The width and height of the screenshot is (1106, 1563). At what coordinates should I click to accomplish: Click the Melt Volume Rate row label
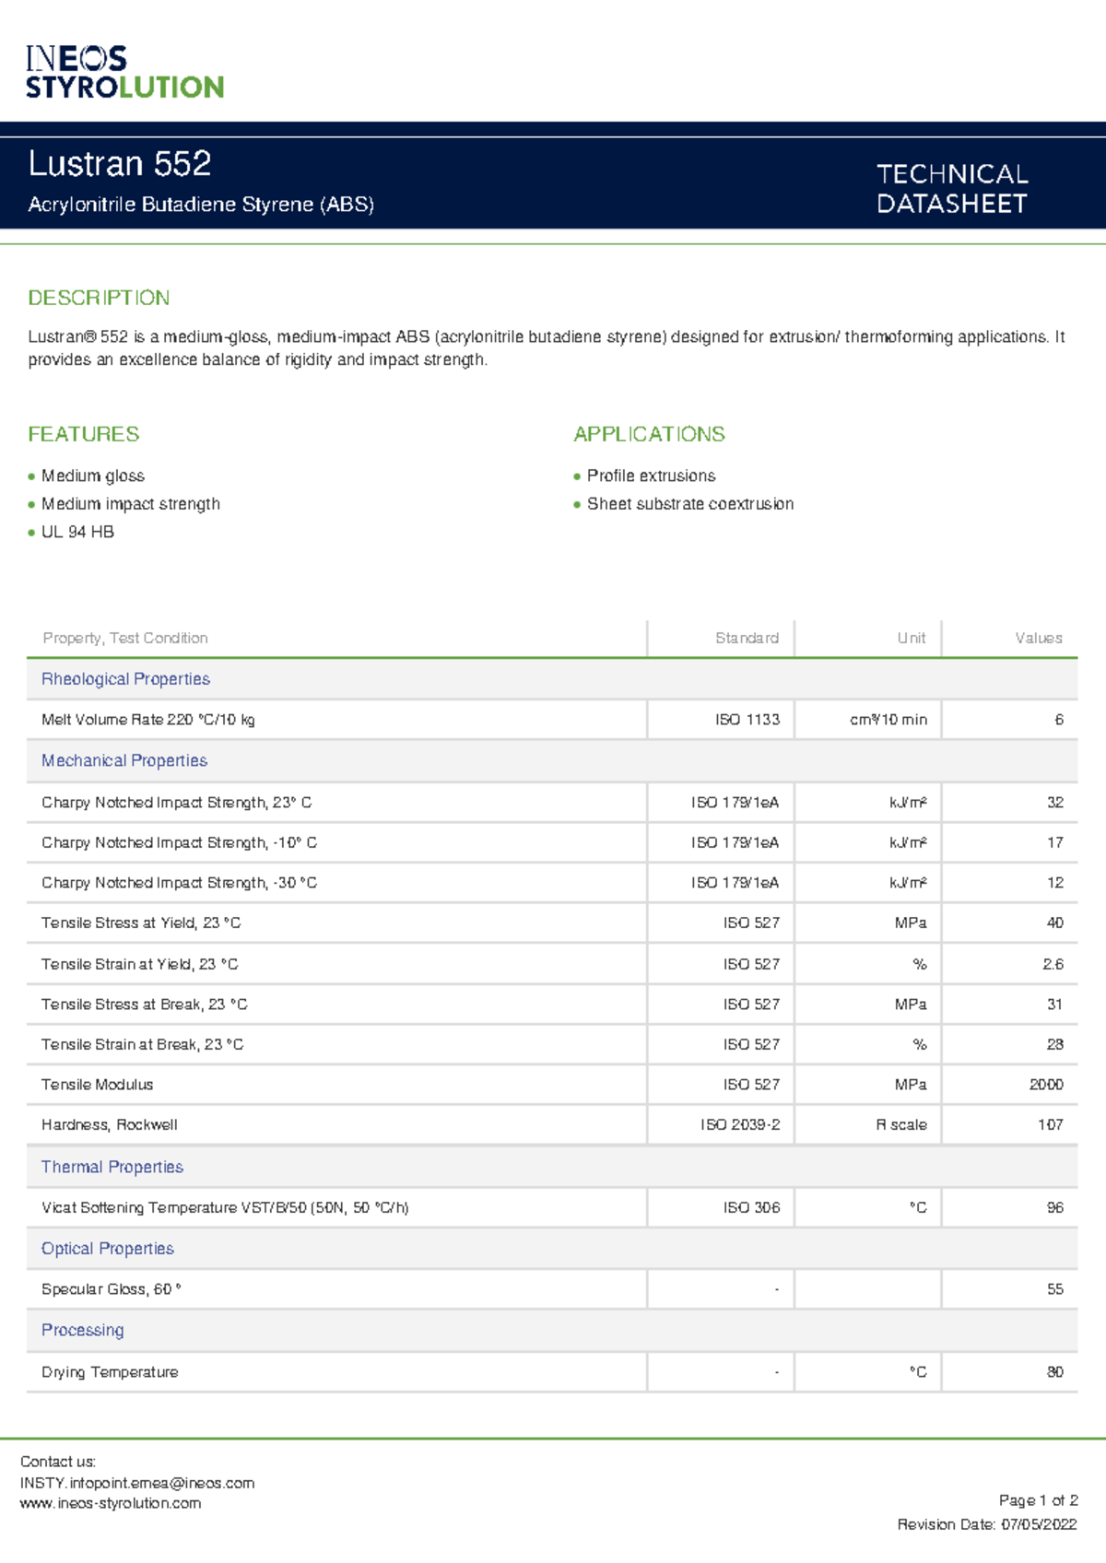tap(148, 720)
